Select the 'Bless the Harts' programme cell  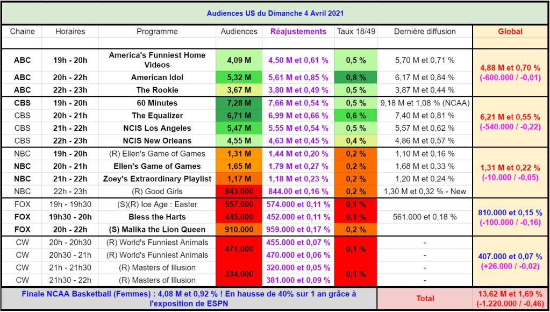point(157,217)
